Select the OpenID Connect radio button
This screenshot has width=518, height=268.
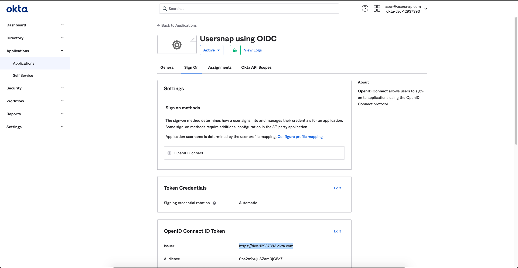169,153
